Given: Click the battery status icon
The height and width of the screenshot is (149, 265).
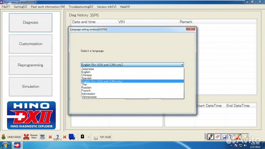Looking at the screenshot, I should tap(82, 137).
